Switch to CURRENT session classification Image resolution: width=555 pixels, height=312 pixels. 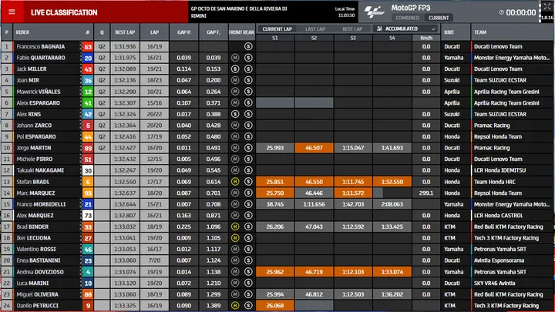(x=439, y=18)
